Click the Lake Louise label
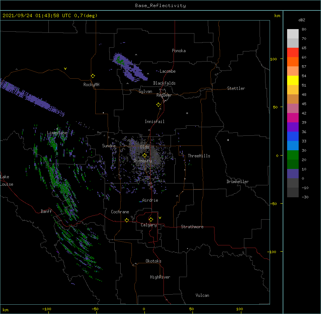Image resolution: width=321 pixels, height=314 pixels. tap(7, 180)
